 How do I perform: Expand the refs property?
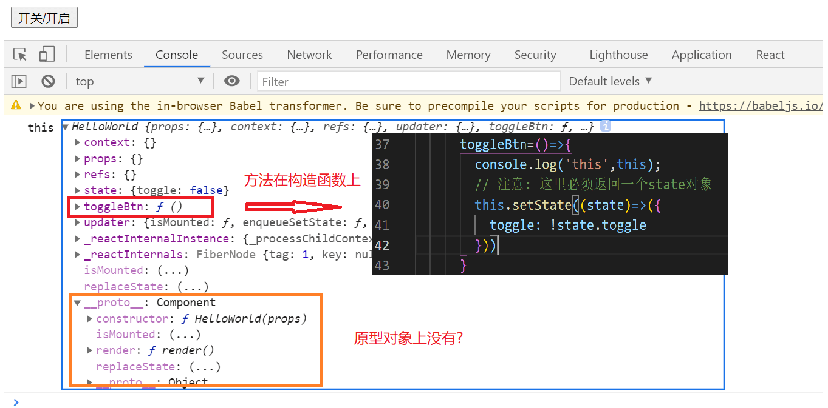(77, 175)
